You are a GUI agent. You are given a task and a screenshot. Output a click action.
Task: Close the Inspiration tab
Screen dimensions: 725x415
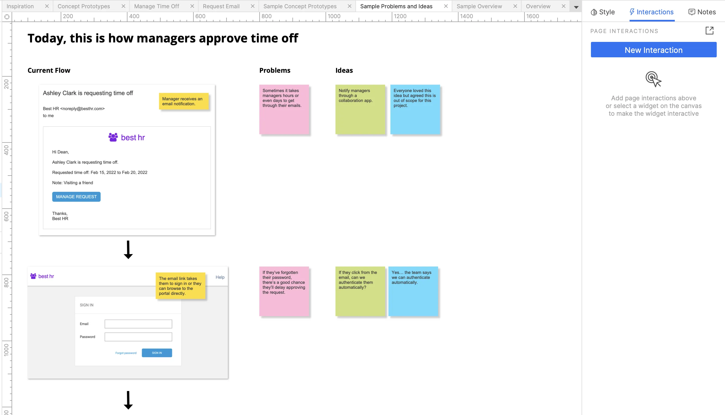47,6
